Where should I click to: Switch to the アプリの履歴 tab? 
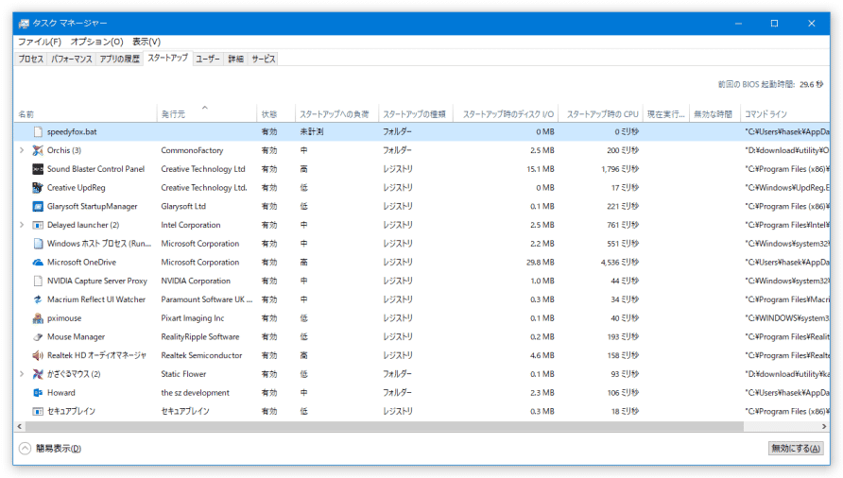(119, 60)
